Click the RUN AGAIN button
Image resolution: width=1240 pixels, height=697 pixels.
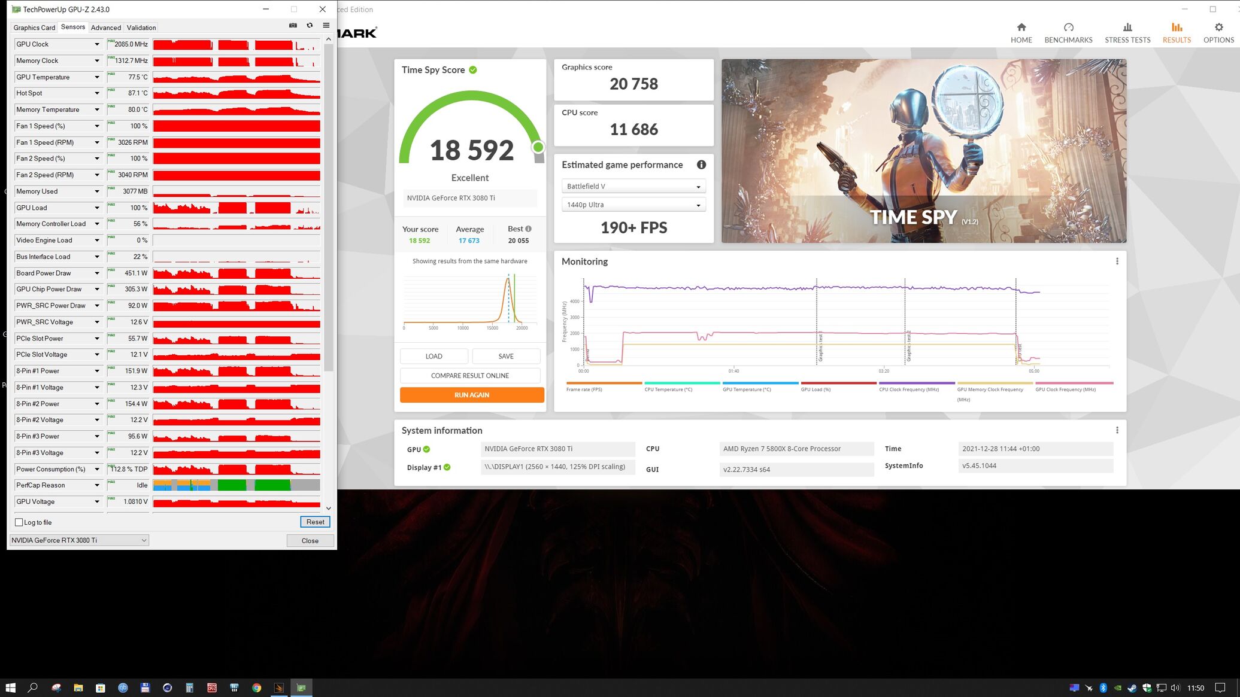[472, 395]
